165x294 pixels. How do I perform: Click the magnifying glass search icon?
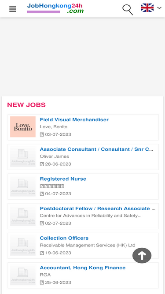point(128,10)
